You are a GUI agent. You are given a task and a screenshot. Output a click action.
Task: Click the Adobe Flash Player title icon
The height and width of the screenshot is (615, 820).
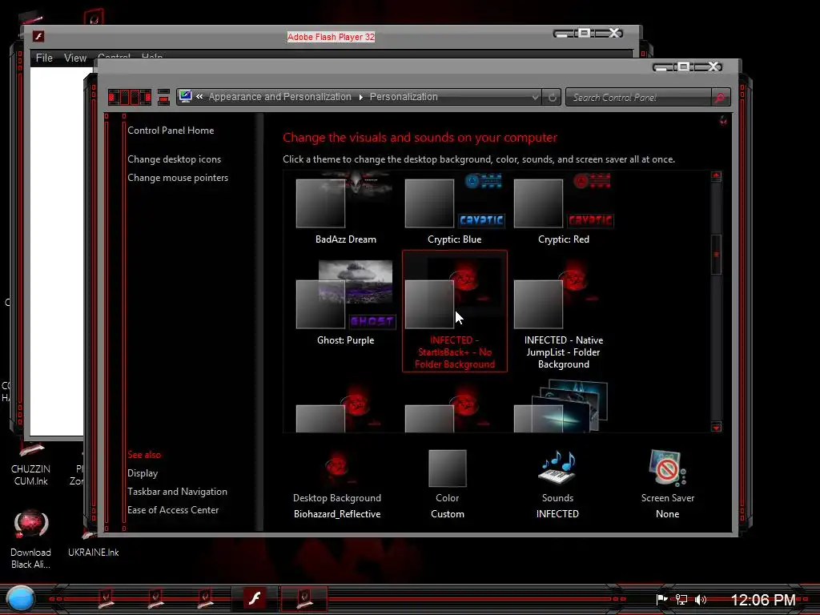click(38, 36)
